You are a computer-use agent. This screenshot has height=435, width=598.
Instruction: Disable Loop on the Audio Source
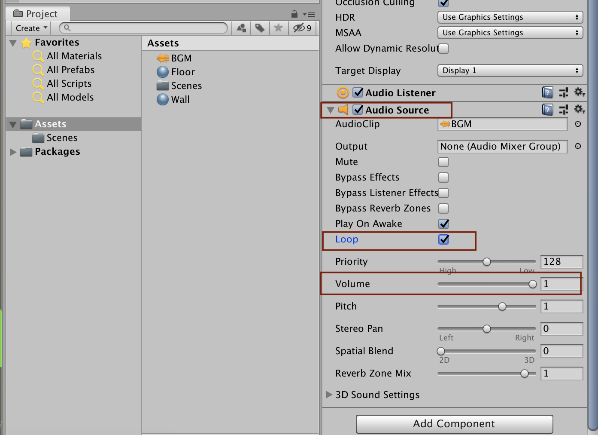click(x=443, y=239)
